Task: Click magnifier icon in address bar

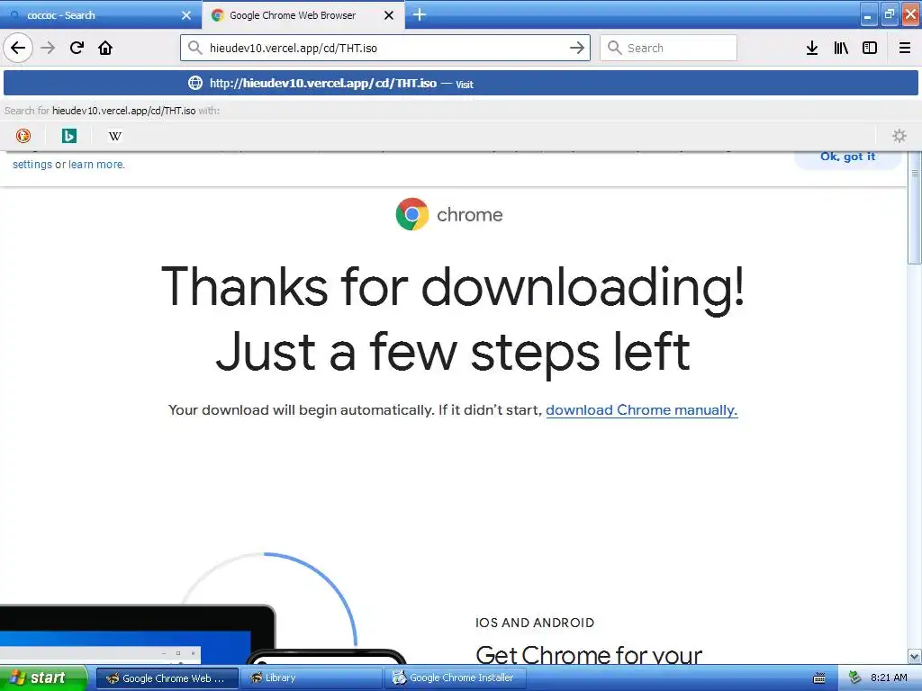Action: (x=195, y=48)
